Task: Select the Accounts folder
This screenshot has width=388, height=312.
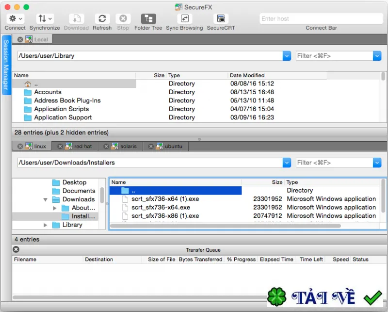Action: pos(48,92)
